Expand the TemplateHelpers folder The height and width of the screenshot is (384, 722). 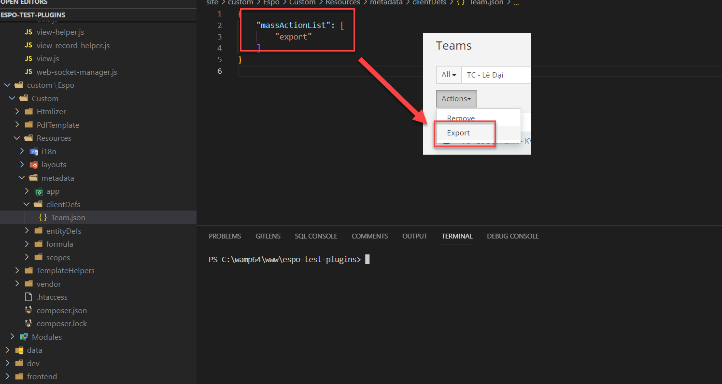coord(17,270)
